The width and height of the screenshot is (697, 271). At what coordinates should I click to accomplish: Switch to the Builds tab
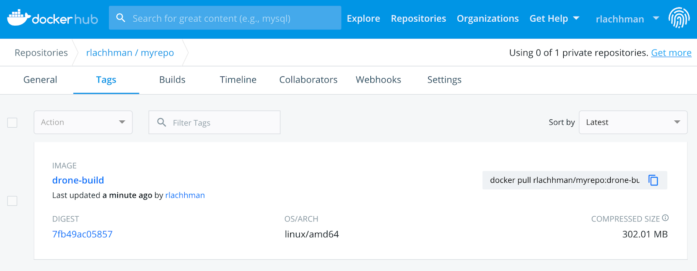172,80
